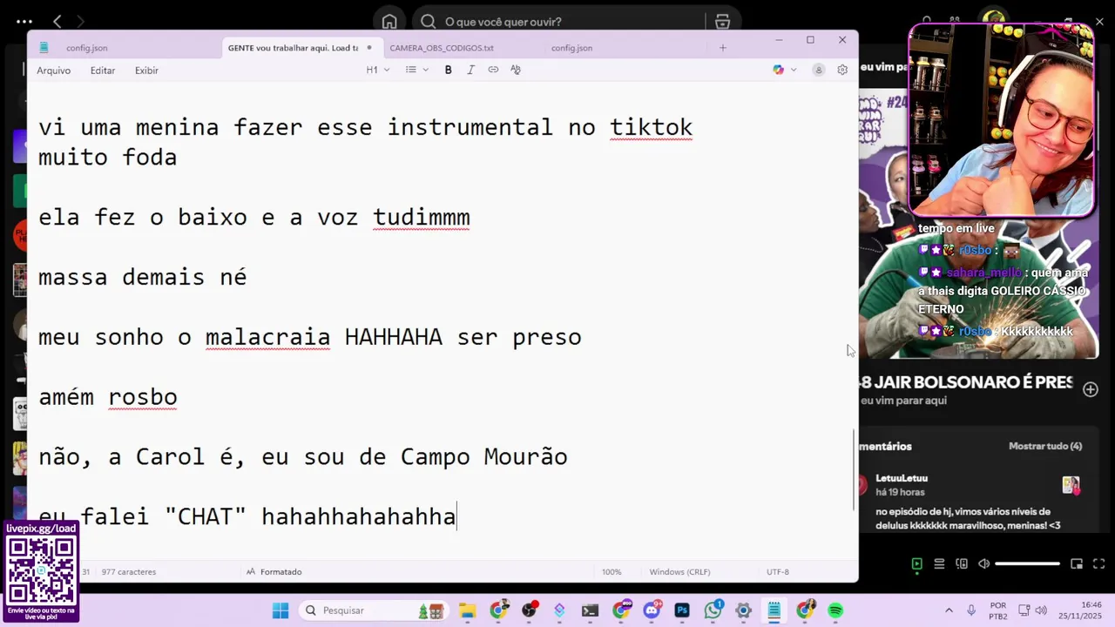The image size is (1115, 627).
Task: Toggle Spotify Now Playing view
Action: pos(916,563)
